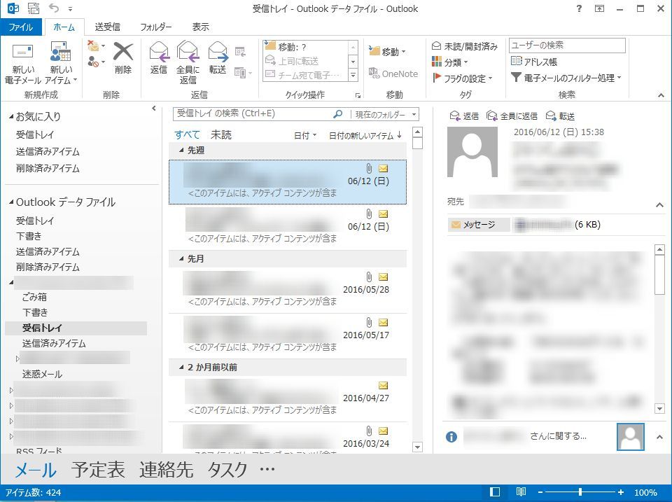This screenshot has width=672, height=502.
Task: Open the フラグの設定 dropdown
Action: coord(463,78)
